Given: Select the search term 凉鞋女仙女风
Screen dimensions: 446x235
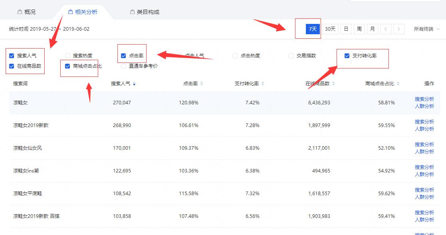Looking at the screenshot, I should tap(28, 148).
